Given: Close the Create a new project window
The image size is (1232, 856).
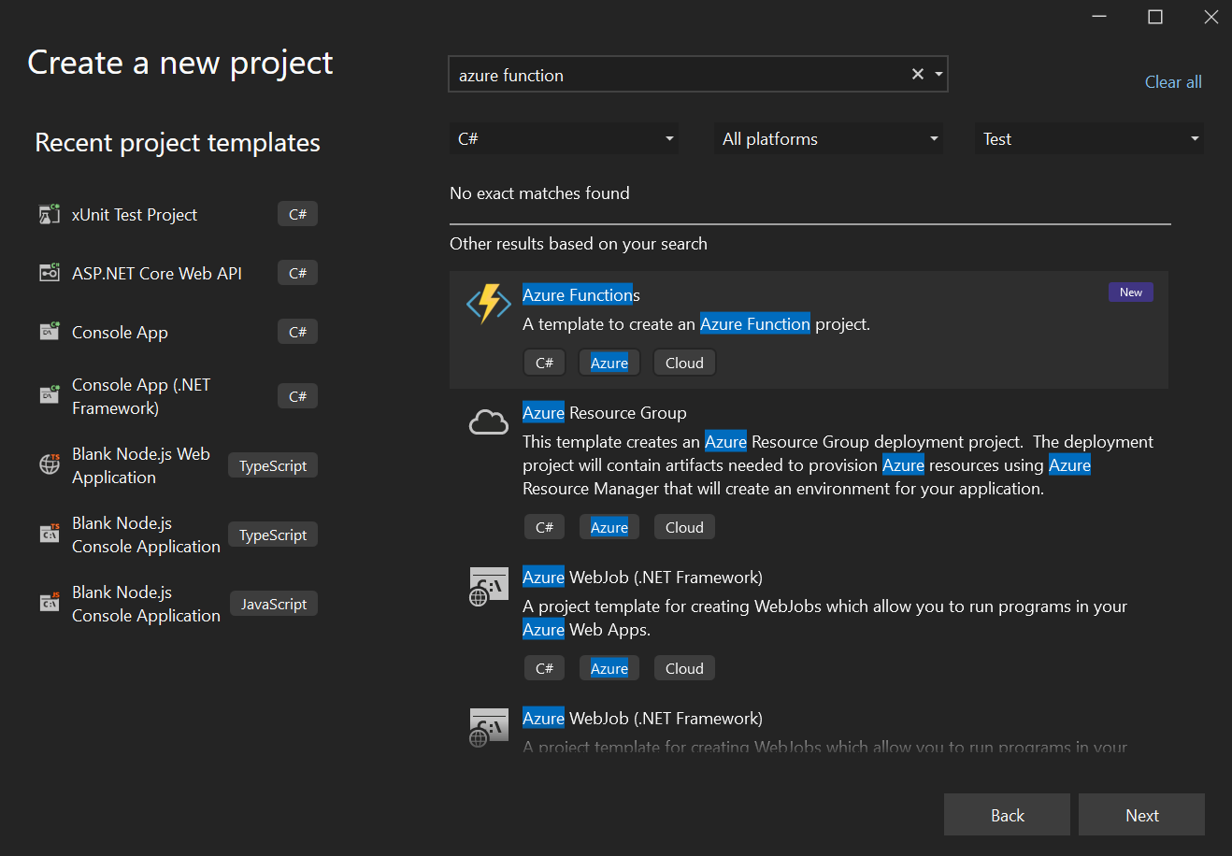Looking at the screenshot, I should pos(1211,17).
